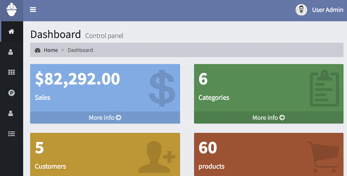Click the first user icon in sidebar
The image size is (347, 176).
pyautogui.click(x=11, y=52)
